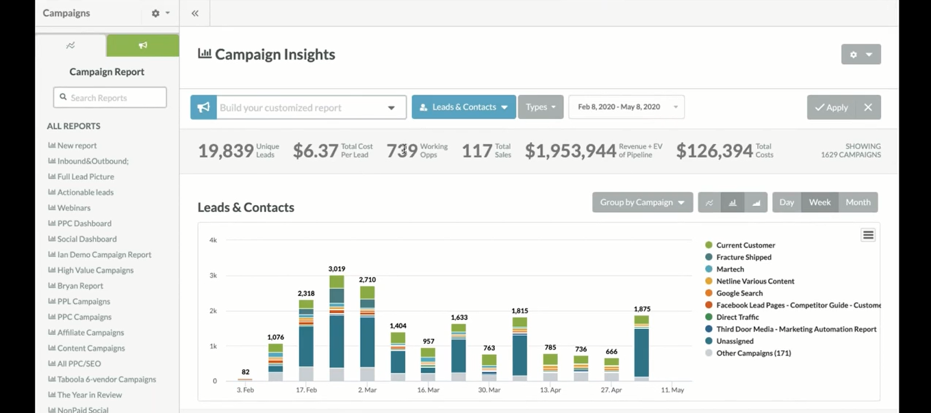Open Campaigns gear settings icon
Screen dimensions: 931x413
click(x=160, y=13)
